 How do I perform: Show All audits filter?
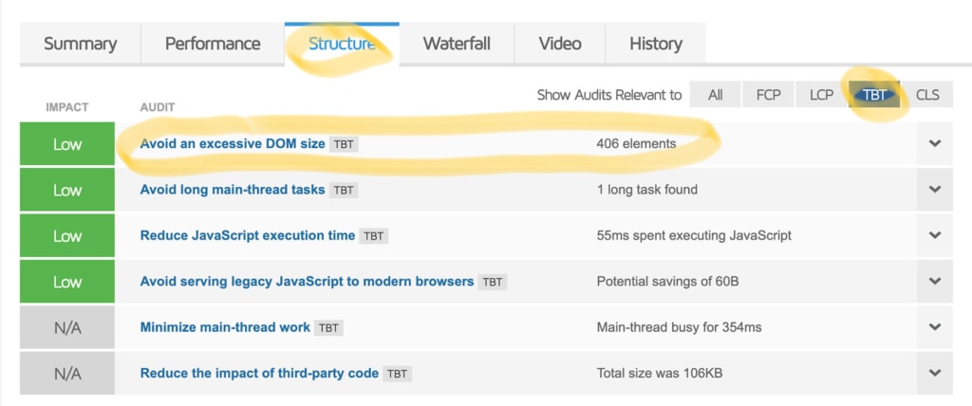(x=716, y=95)
